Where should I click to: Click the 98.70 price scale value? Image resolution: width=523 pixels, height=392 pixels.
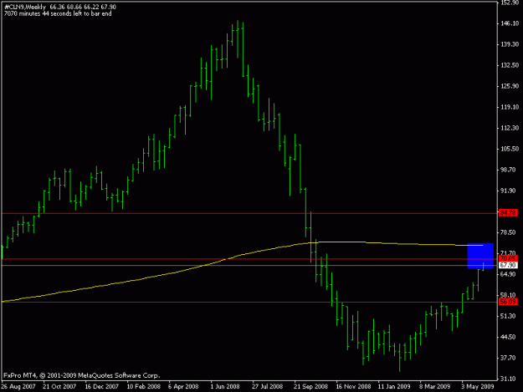[510, 170]
